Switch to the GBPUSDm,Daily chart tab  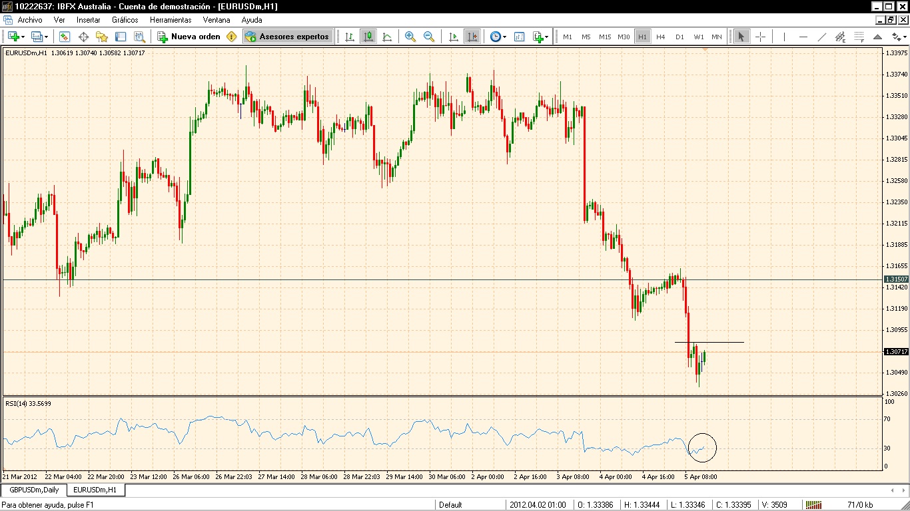tap(33, 490)
